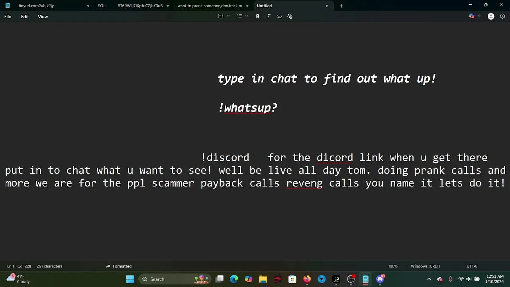
Task: Open the Windows Start menu
Action: (x=130, y=279)
